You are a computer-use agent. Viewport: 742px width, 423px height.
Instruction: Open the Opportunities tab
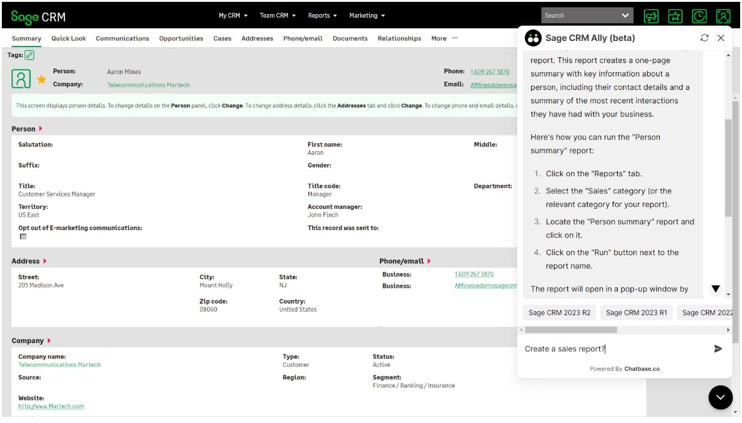[181, 39]
